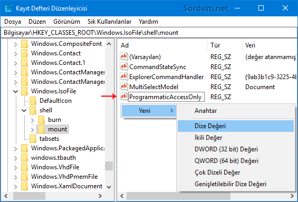Click the DefaultIcon folder icon

pyautogui.click(x=33, y=101)
